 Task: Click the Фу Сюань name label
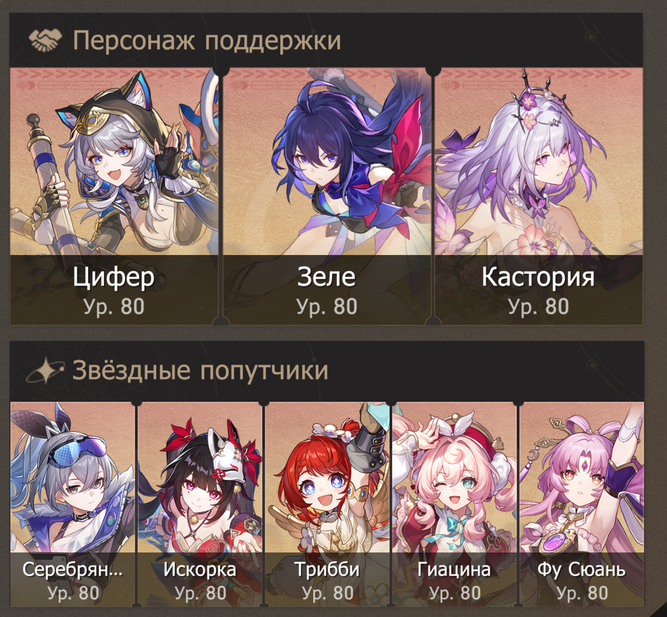click(x=582, y=569)
